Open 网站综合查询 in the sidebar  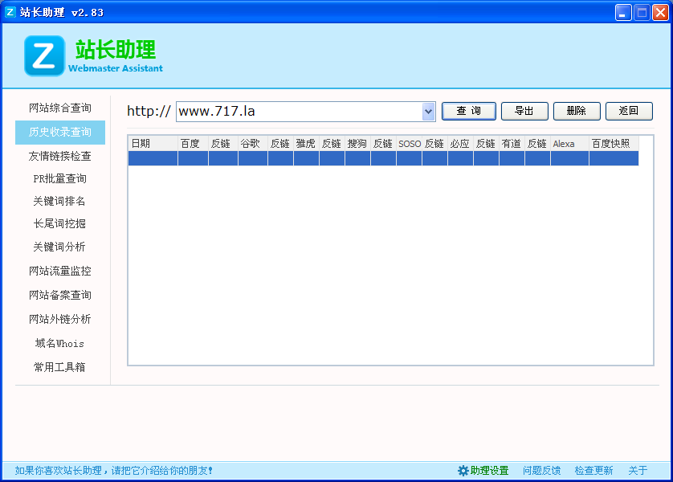click(60, 108)
